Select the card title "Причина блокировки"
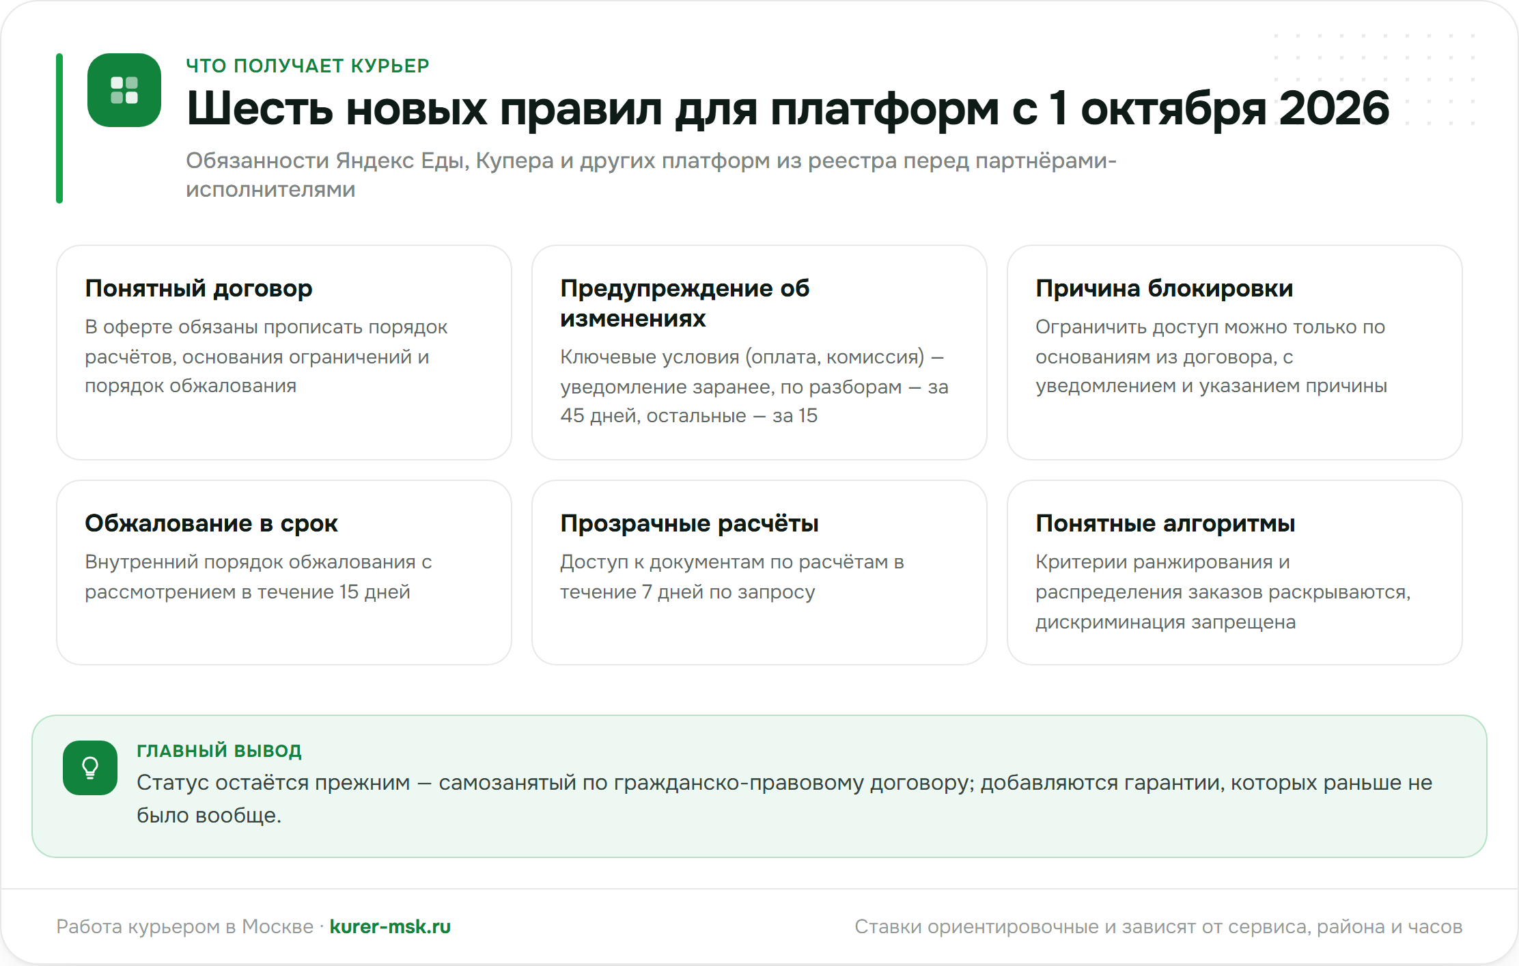The image size is (1519, 966). [1164, 288]
